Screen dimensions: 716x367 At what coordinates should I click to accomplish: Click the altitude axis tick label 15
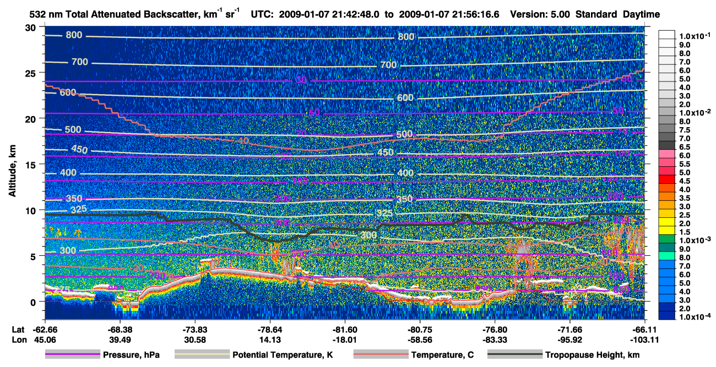(32, 165)
